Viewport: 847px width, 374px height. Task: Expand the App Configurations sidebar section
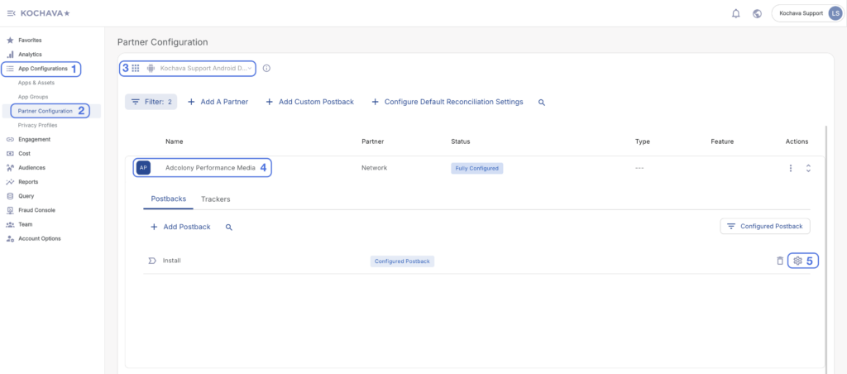42,69
